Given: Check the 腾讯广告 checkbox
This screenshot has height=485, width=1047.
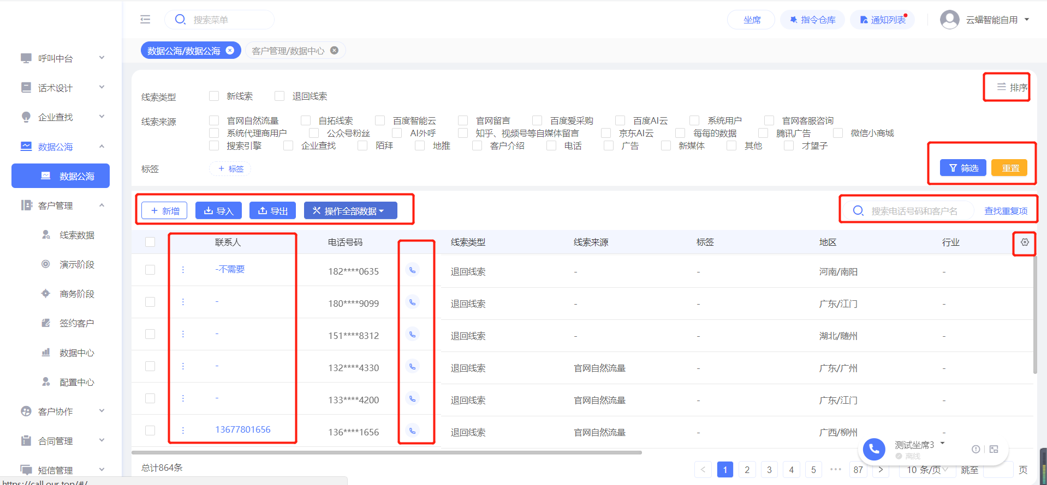Looking at the screenshot, I should pyautogui.click(x=763, y=133).
